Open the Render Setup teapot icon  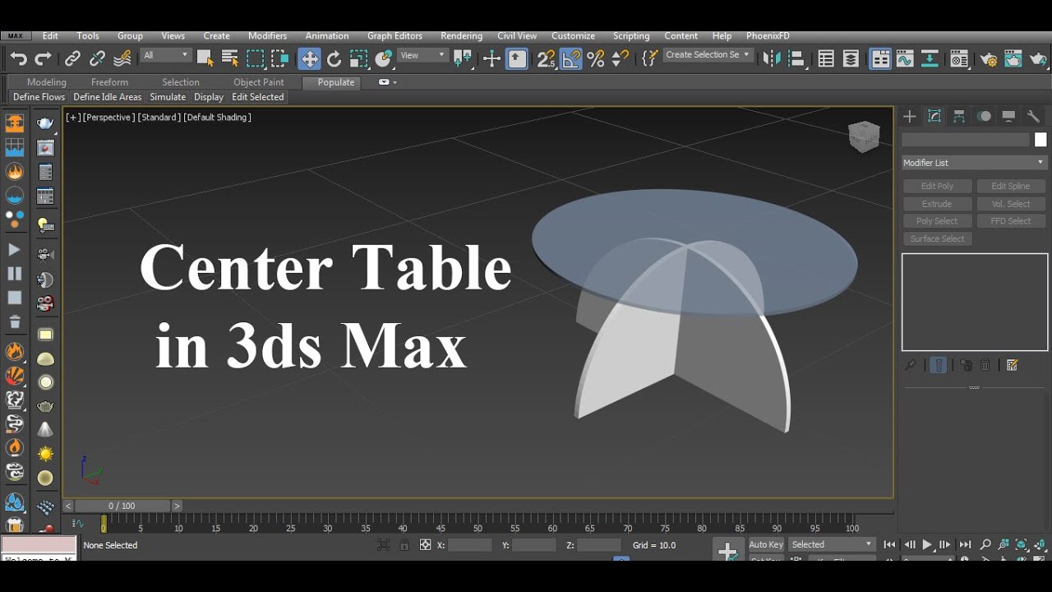click(988, 58)
